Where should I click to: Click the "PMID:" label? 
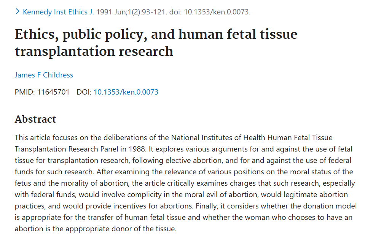tap(25, 92)
